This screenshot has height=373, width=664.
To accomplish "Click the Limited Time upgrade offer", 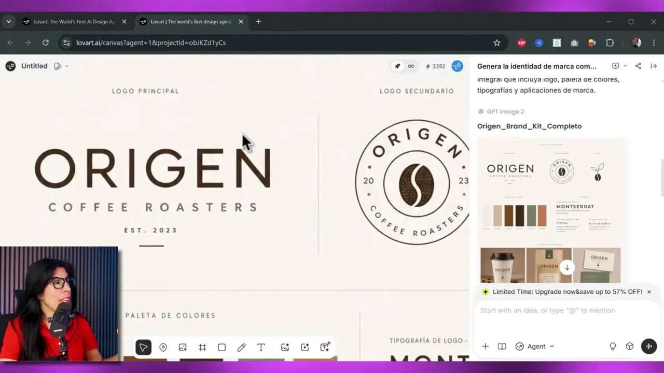I will [x=568, y=292].
